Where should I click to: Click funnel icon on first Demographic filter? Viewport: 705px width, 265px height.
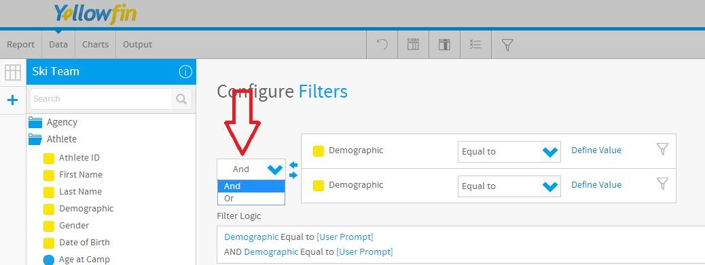click(662, 149)
